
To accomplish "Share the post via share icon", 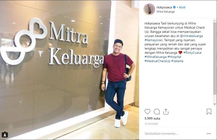I will pos(166,112).
